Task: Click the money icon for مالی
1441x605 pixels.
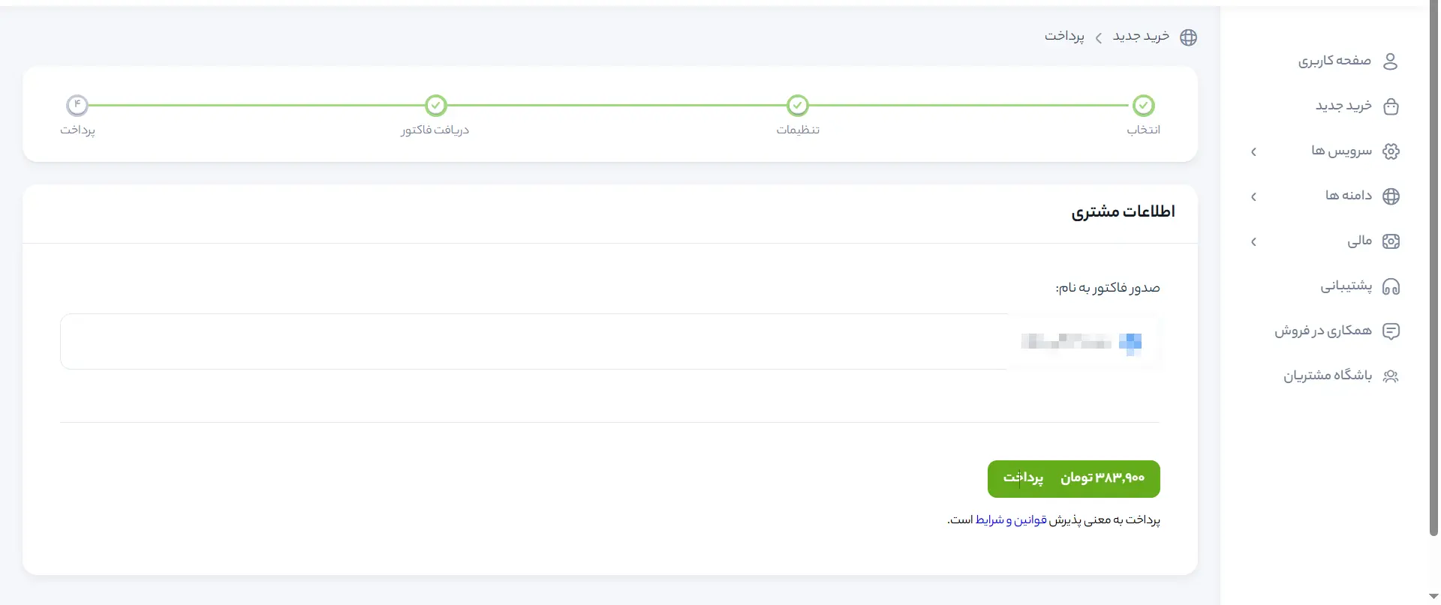Action: [x=1391, y=241]
